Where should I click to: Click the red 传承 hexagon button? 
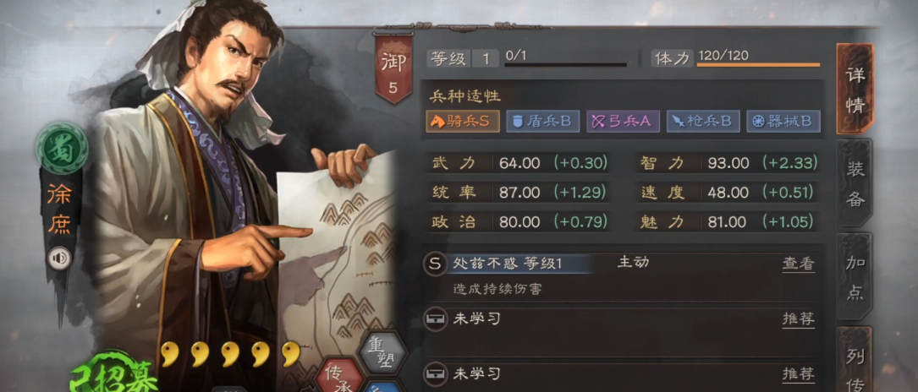(339, 375)
